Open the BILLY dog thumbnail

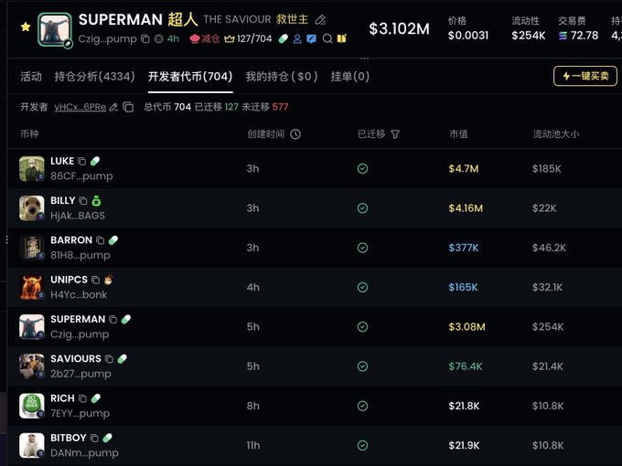(x=32, y=208)
